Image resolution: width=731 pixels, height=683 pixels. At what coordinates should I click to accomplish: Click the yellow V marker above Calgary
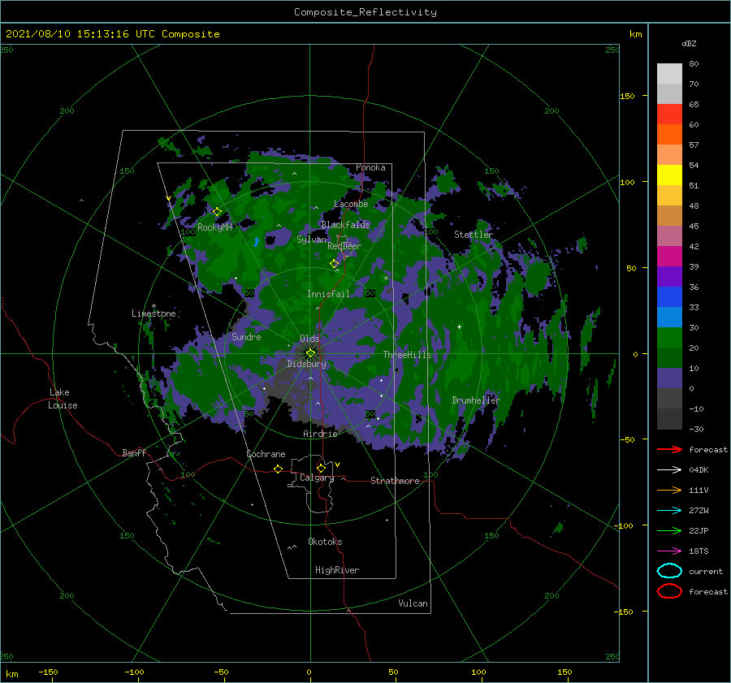pyautogui.click(x=337, y=465)
